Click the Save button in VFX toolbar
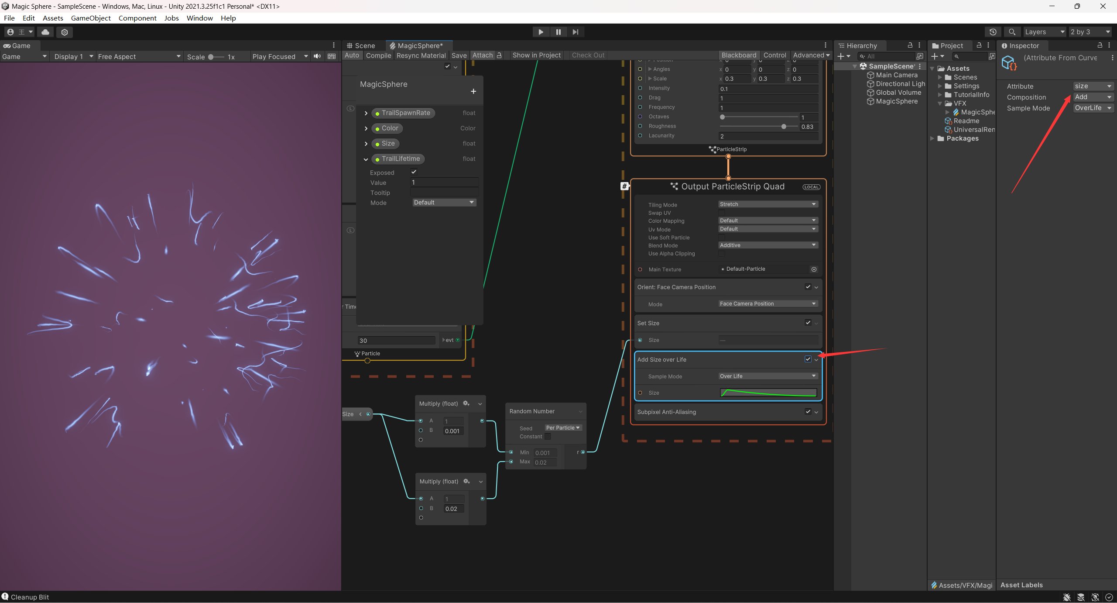 (x=459, y=55)
